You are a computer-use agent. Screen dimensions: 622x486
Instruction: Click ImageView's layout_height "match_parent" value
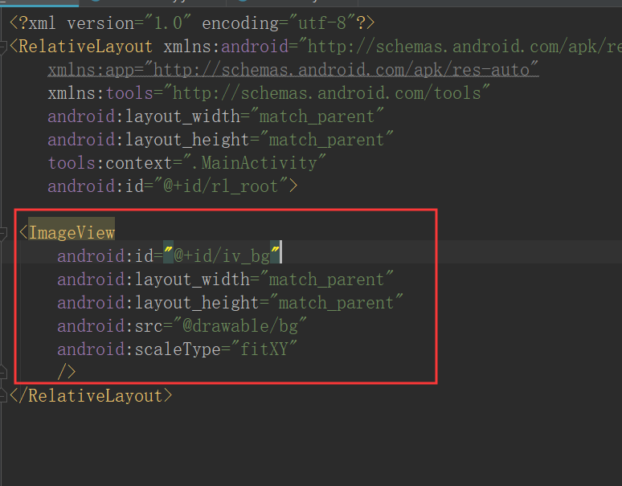tap(337, 303)
